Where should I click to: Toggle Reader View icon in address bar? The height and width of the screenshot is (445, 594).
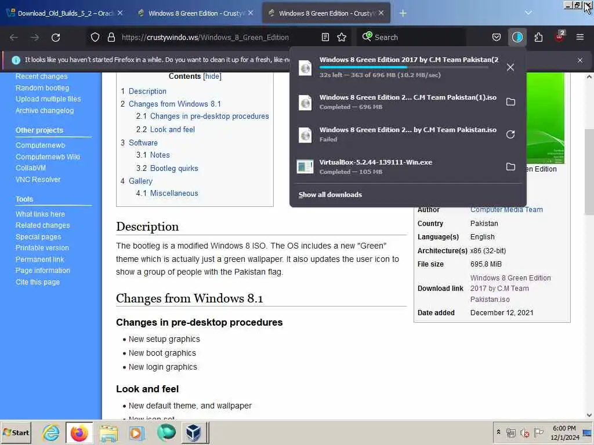325,37
